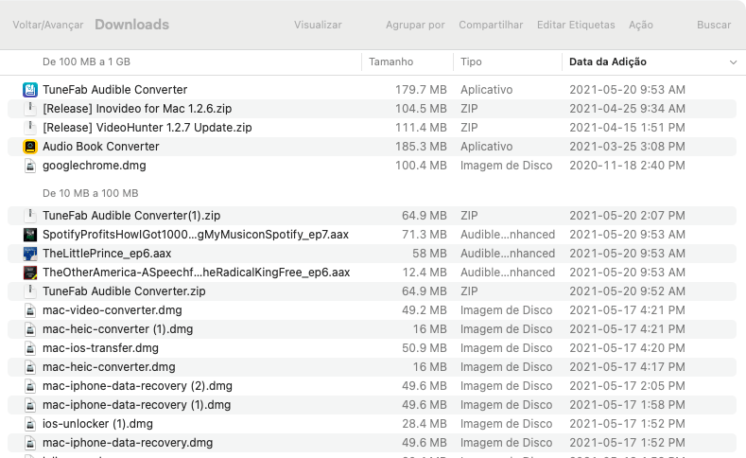The height and width of the screenshot is (458, 746).
Task: Select TuneFab Audible Converter(1).zip filename
Action: click(x=131, y=215)
